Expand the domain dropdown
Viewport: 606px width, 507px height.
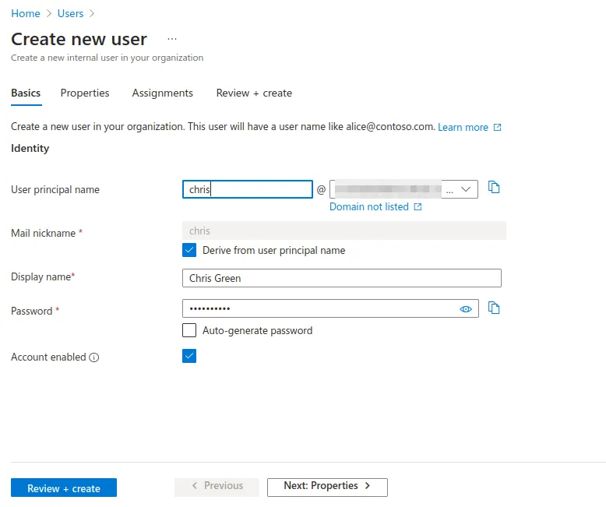(x=466, y=189)
